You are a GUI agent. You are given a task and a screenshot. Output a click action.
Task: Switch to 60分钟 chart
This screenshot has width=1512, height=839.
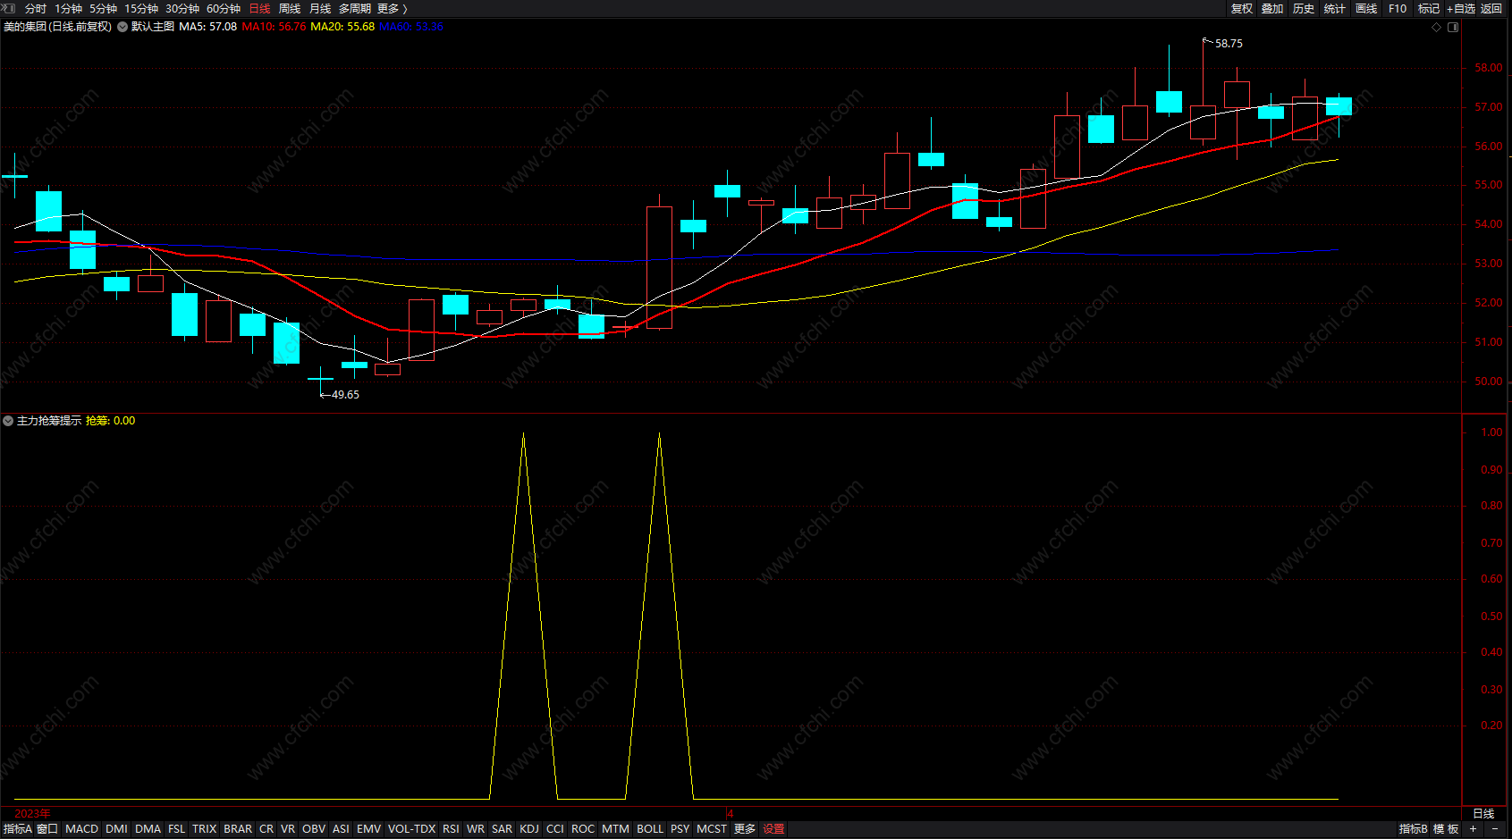coord(224,8)
